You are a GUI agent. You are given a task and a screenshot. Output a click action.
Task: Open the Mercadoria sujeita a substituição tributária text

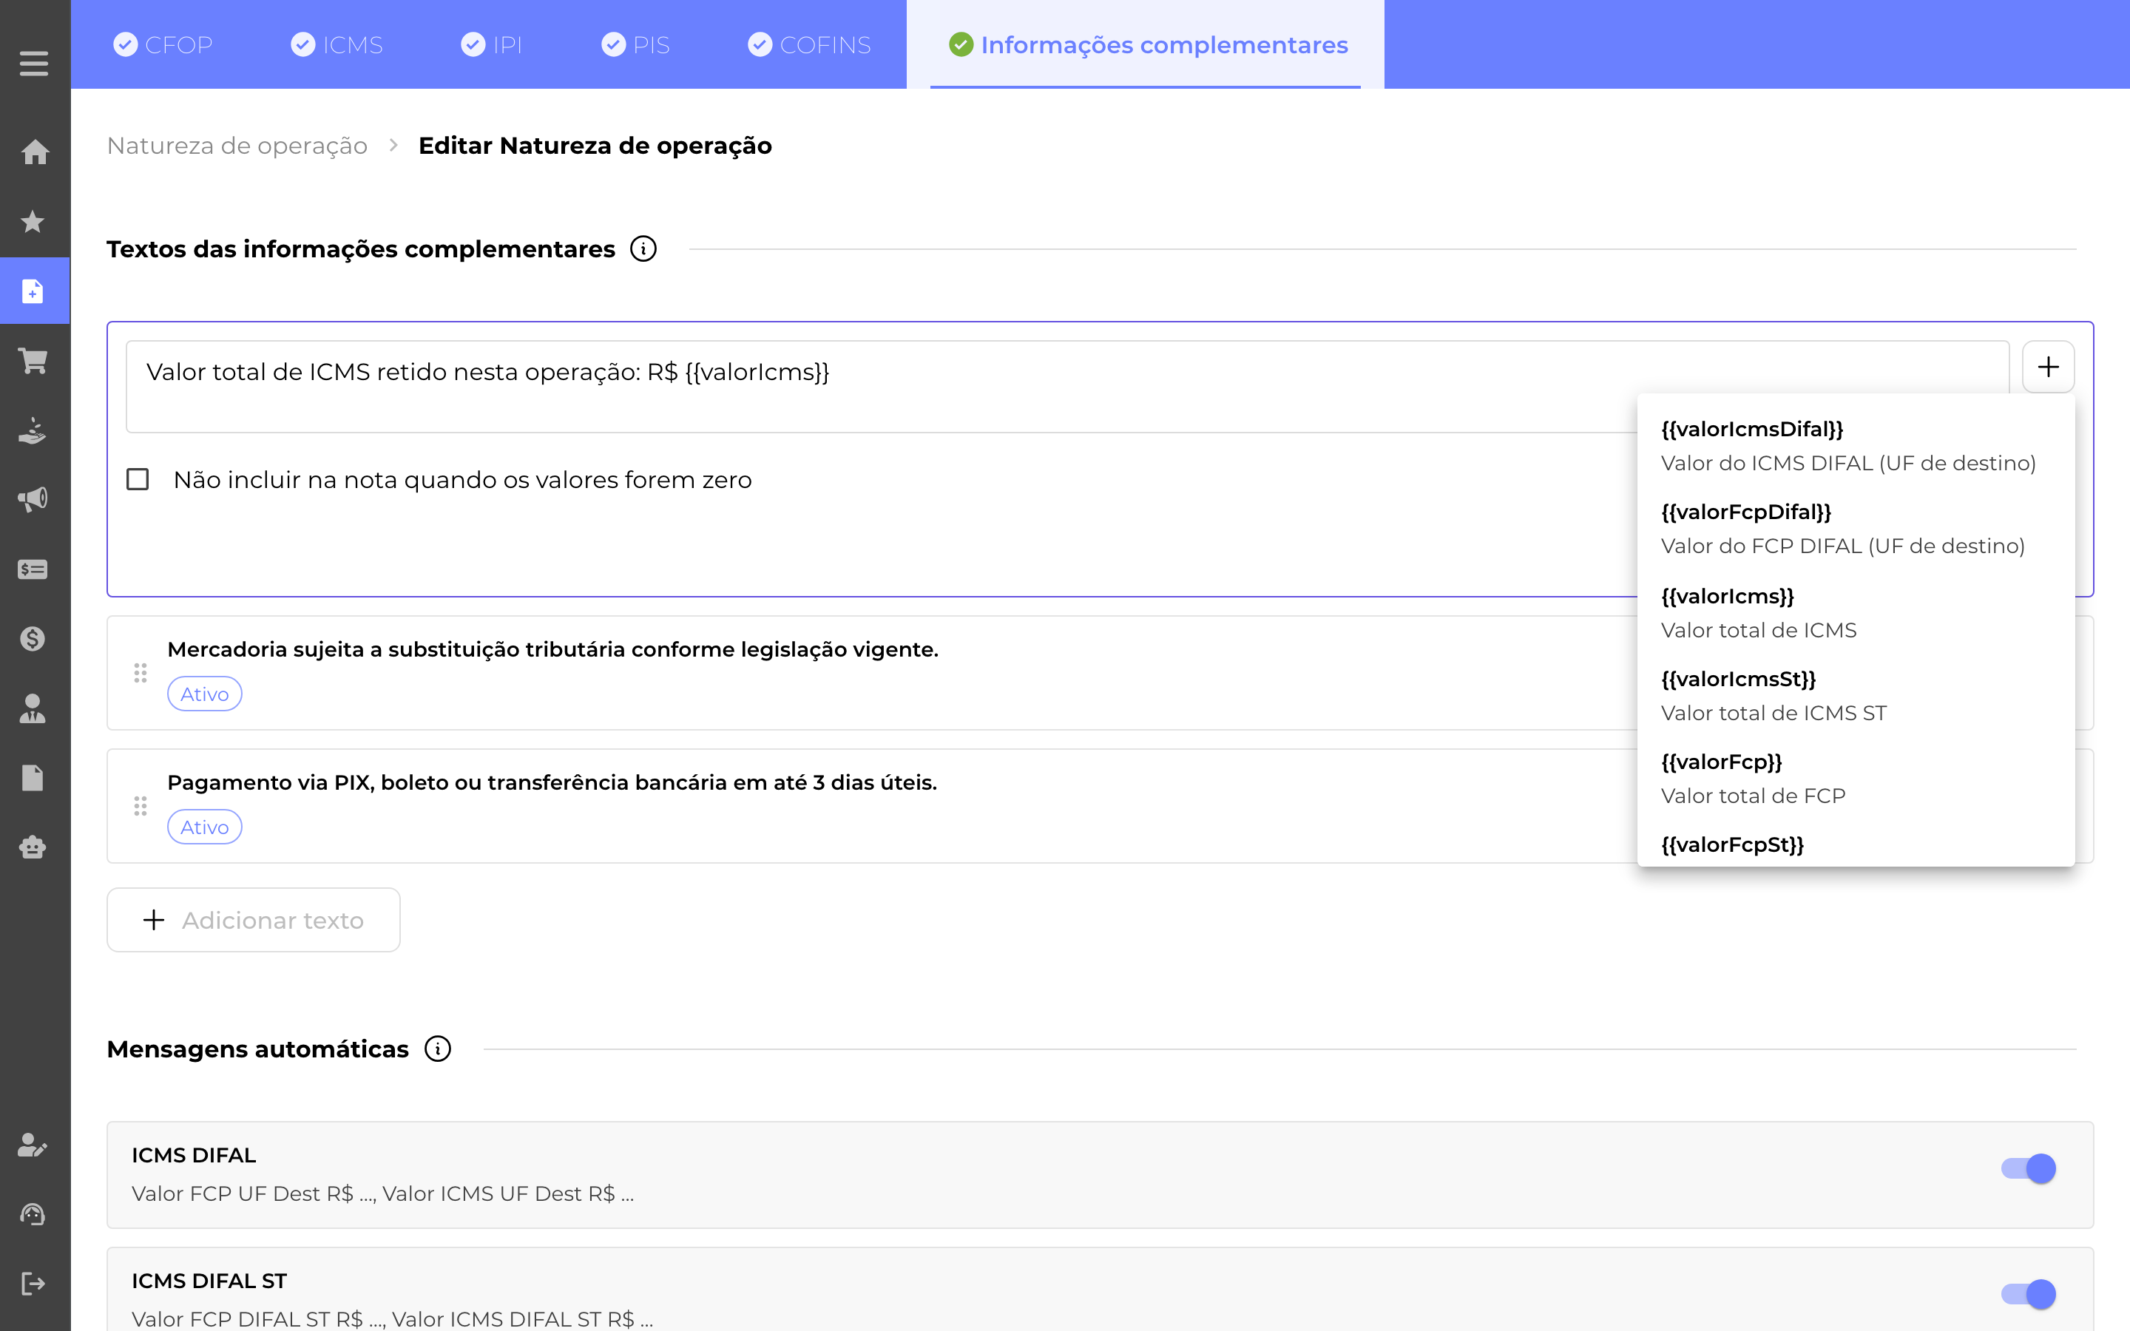pyautogui.click(x=552, y=650)
